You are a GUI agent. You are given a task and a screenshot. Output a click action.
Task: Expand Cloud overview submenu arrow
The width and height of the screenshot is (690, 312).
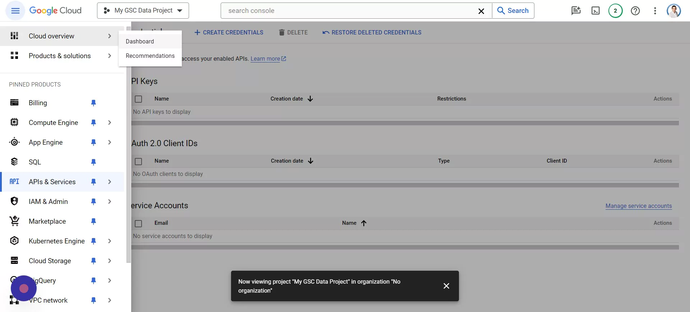click(110, 36)
